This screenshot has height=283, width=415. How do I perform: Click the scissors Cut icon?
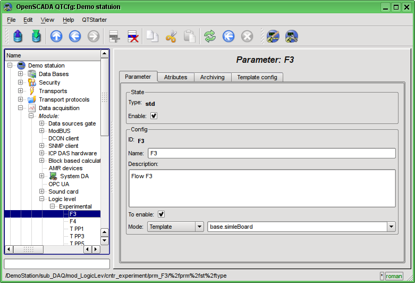171,36
